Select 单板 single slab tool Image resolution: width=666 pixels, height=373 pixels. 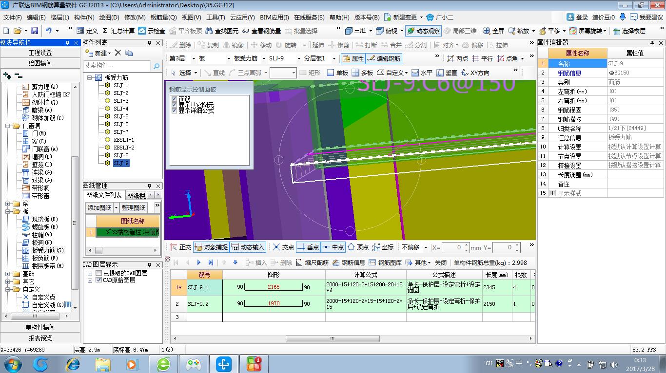337,73
